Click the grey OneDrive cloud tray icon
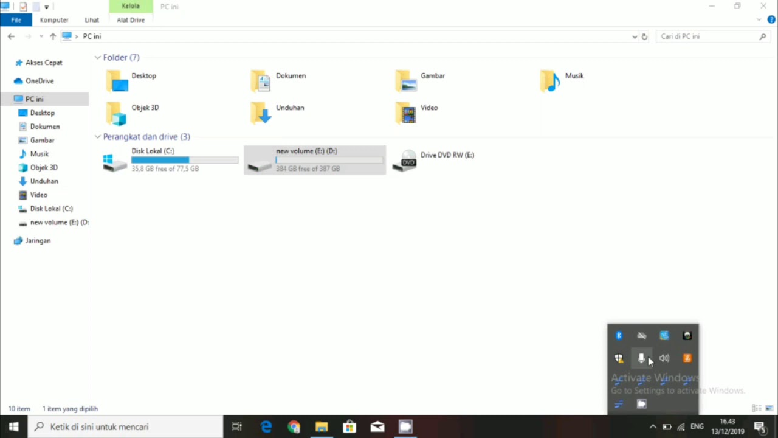 pyautogui.click(x=641, y=336)
